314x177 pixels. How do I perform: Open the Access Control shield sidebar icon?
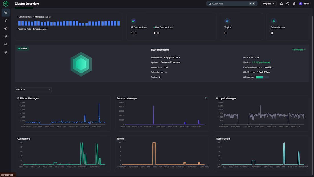click(6, 21)
